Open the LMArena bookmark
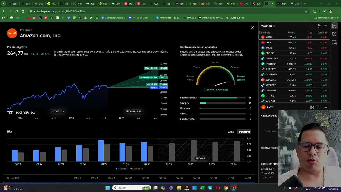The image size is (341, 192). [189, 18]
